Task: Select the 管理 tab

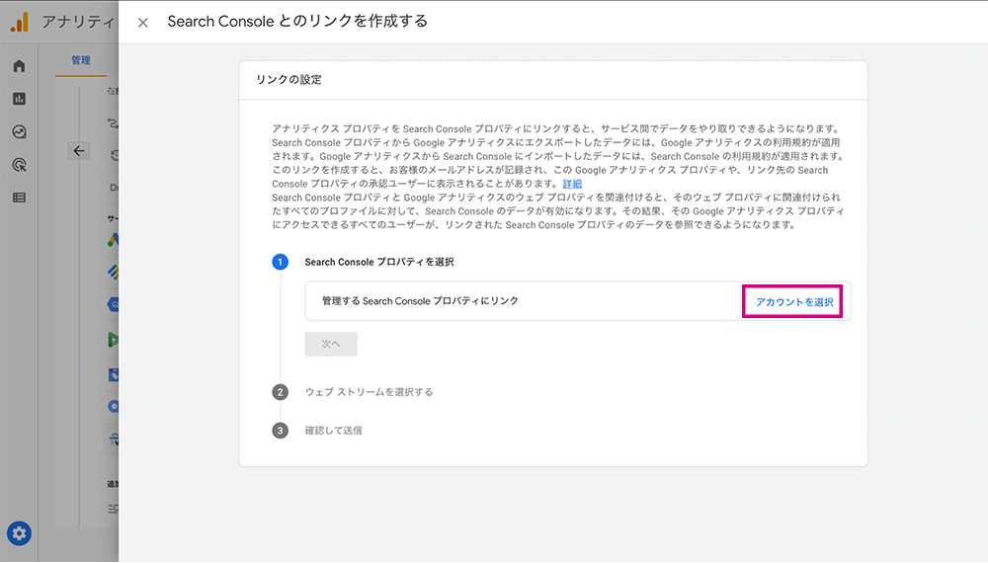Action: [81, 60]
